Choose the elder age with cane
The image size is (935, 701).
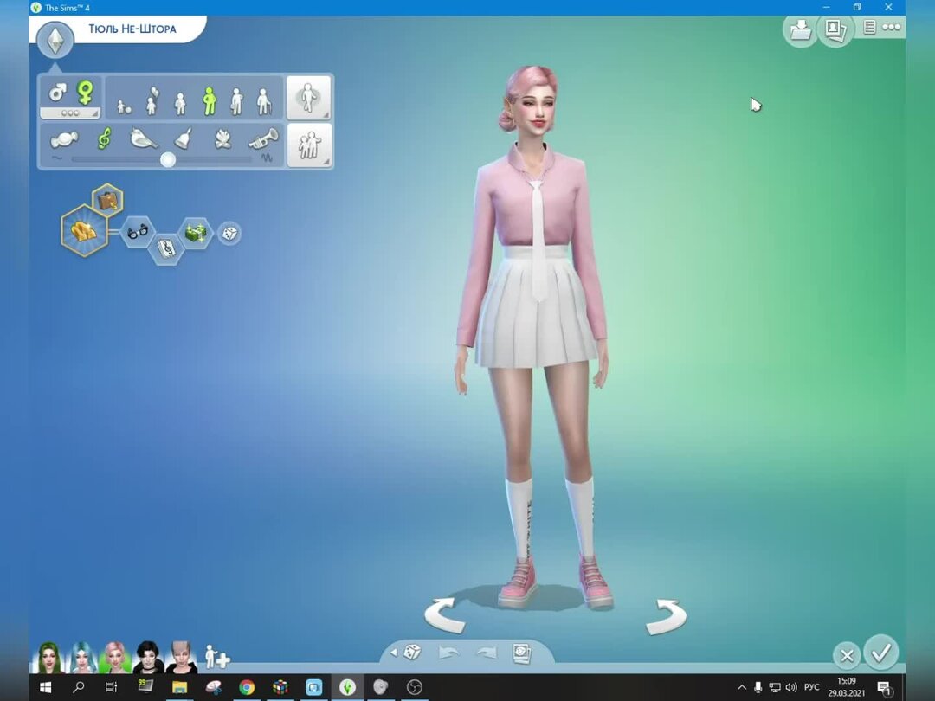click(263, 101)
